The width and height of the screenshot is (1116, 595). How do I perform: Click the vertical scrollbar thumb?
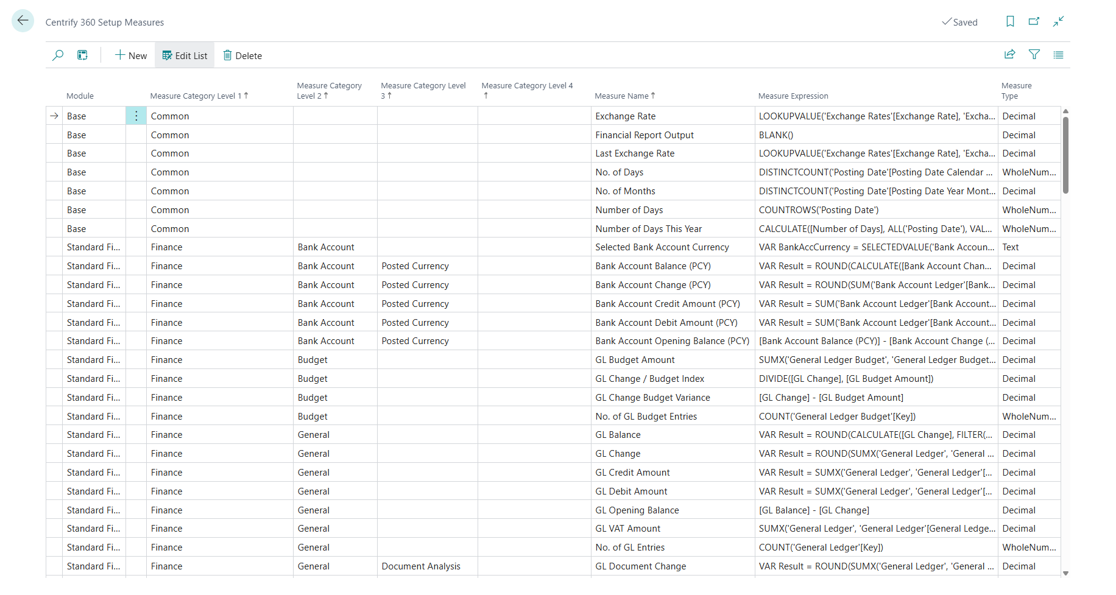tap(1065, 155)
